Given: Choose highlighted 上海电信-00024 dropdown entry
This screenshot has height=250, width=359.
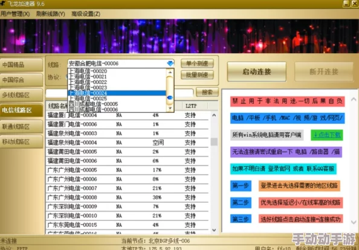Looking at the screenshot, I should click(117, 93).
